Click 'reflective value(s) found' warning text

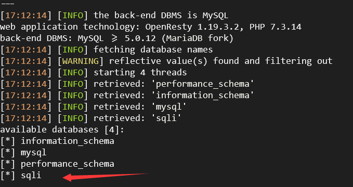[x=174, y=61]
